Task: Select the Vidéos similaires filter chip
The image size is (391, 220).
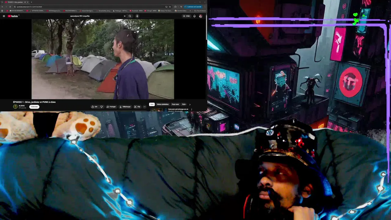Action: pos(163,104)
